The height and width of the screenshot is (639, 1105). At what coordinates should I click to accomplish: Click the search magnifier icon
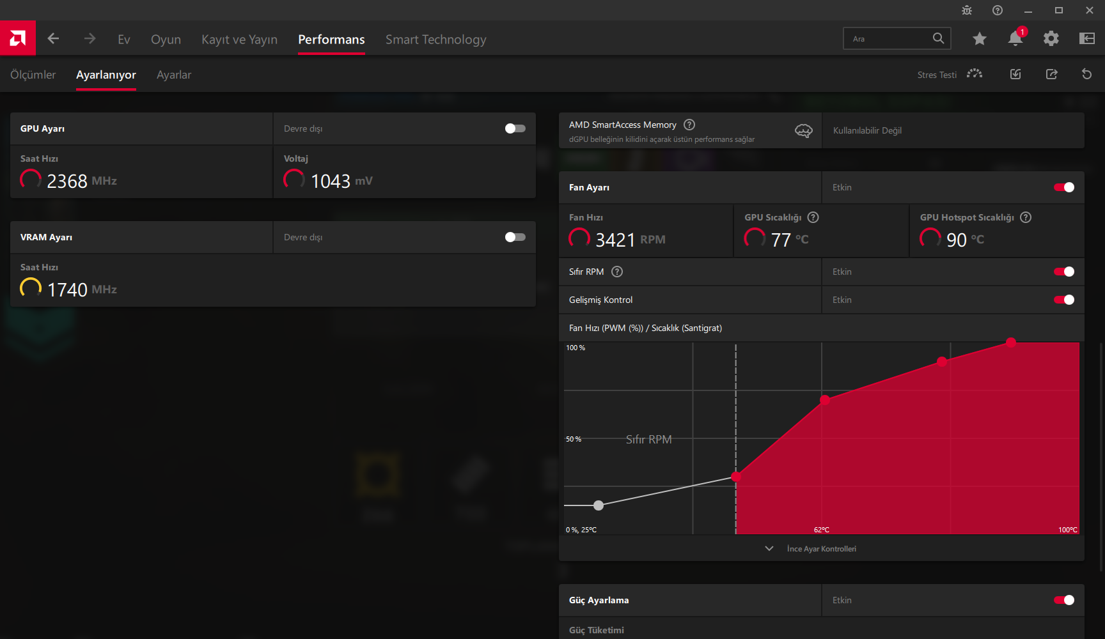click(x=938, y=38)
